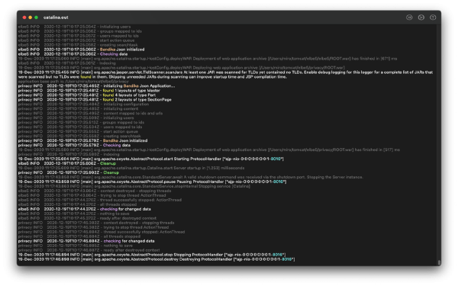Select elbe5 'users mapped to ids' line
This screenshot has height=286, width=458.
pyautogui.click(x=79, y=36)
